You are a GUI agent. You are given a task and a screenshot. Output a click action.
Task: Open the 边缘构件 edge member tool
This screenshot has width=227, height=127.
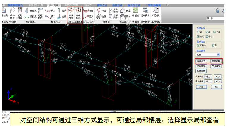[40, 13]
